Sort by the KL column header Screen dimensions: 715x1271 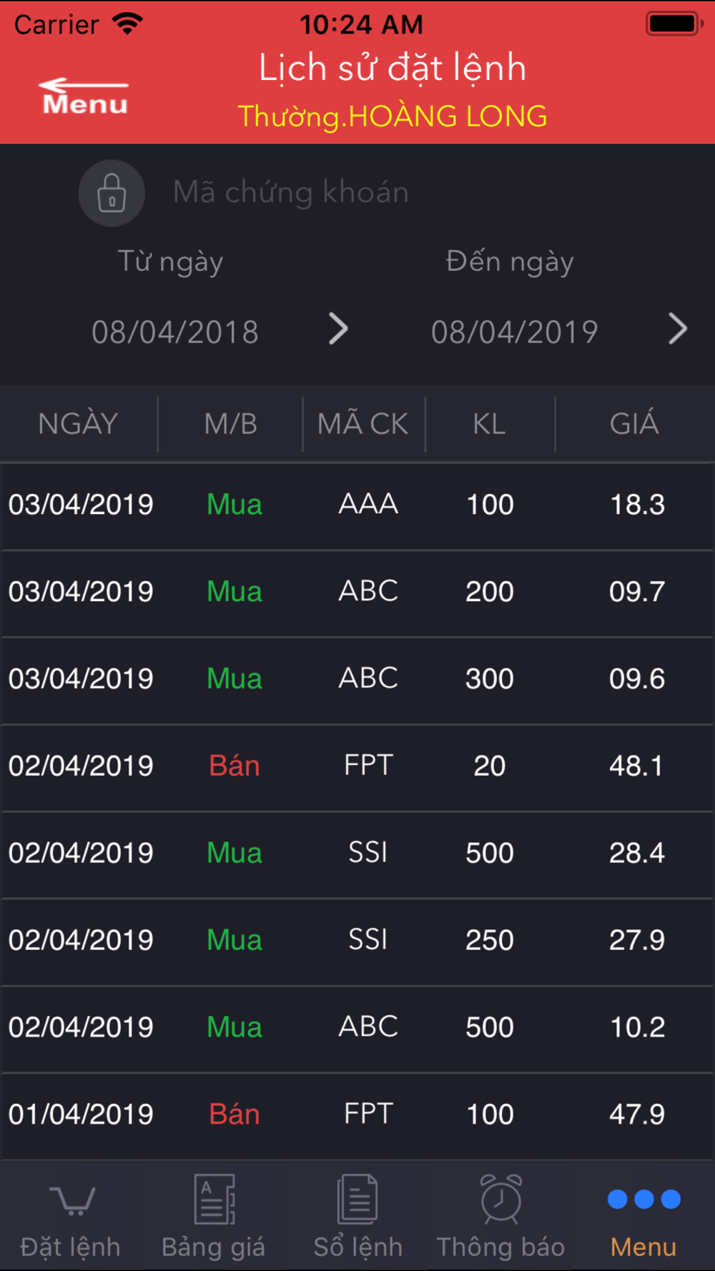coord(489,424)
